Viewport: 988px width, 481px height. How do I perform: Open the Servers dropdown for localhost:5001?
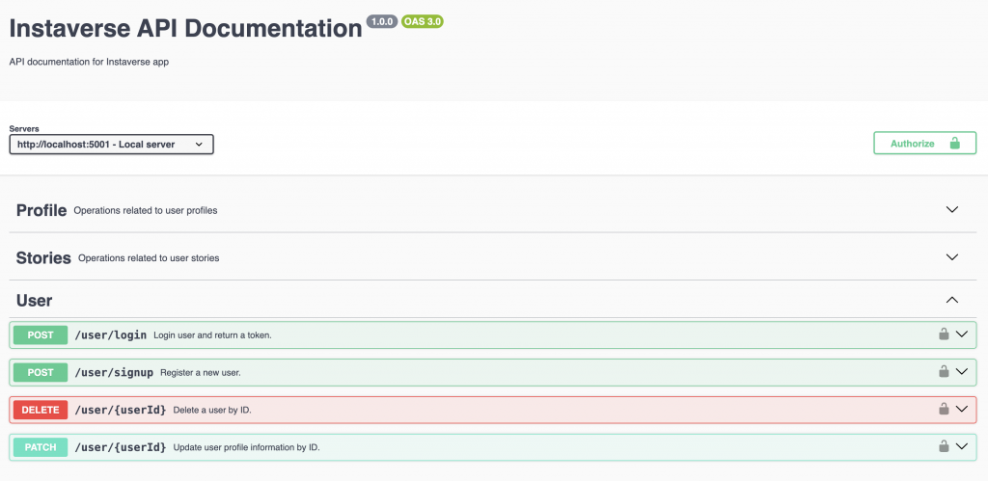tap(112, 145)
